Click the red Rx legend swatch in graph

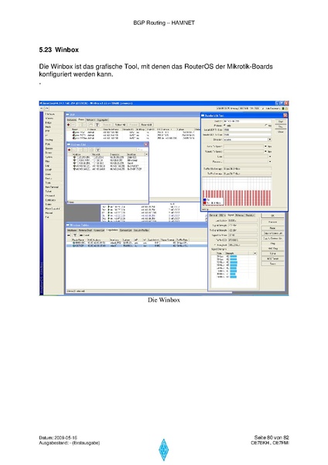pos(204,203)
